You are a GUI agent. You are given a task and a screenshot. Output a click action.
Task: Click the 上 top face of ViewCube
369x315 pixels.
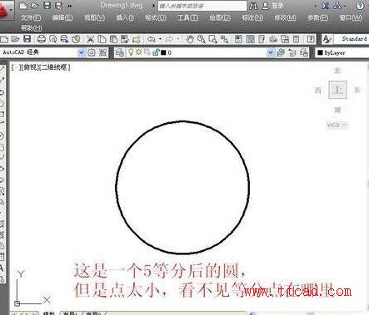click(337, 90)
